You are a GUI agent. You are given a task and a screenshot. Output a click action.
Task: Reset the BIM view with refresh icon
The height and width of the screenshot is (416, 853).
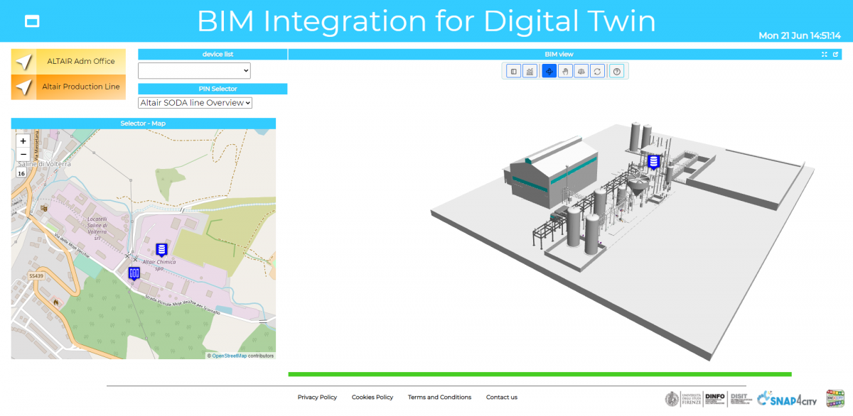[598, 71]
